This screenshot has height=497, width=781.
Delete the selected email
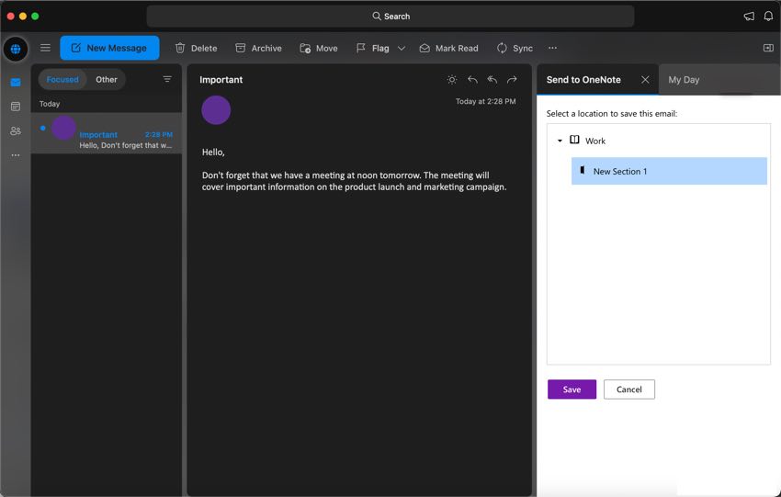tap(196, 48)
